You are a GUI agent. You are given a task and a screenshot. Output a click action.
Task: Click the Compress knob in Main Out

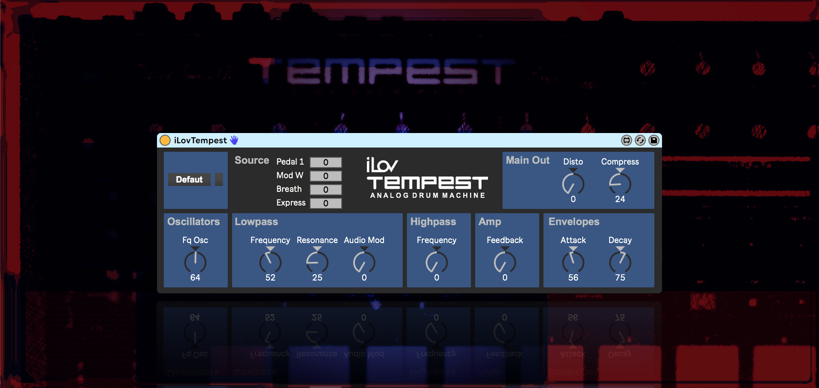(620, 184)
